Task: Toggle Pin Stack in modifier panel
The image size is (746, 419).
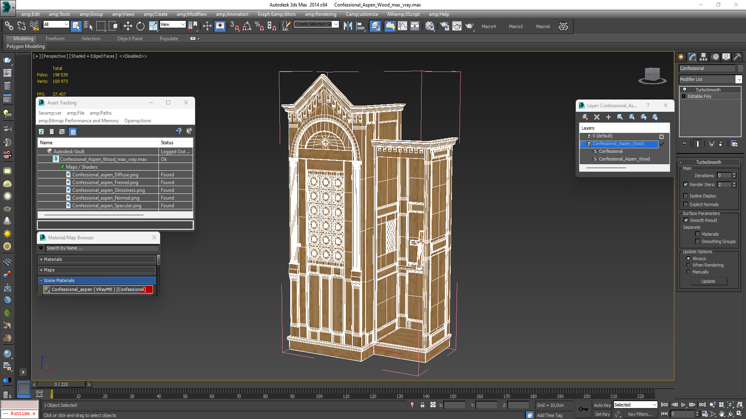Action: pyautogui.click(x=684, y=144)
